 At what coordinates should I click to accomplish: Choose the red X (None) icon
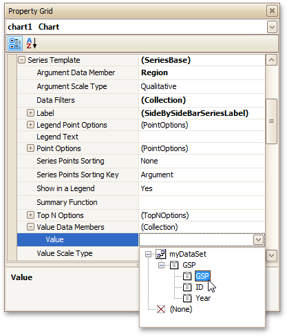pyautogui.click(x=161, y=309)
